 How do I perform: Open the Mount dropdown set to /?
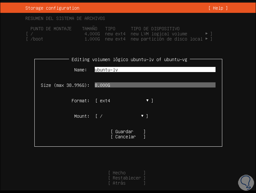(122, 116)
